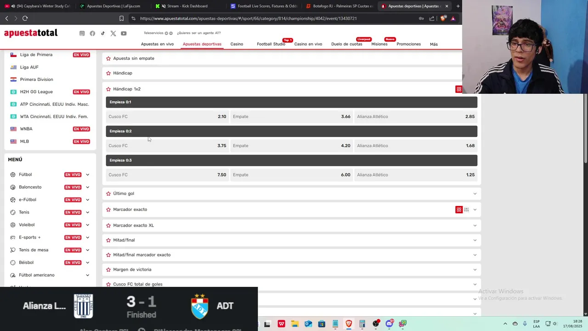This screenshot has height=331, width=588.
Task: Click the bookmark icon beside address bar
Action: tap(121, 18)
